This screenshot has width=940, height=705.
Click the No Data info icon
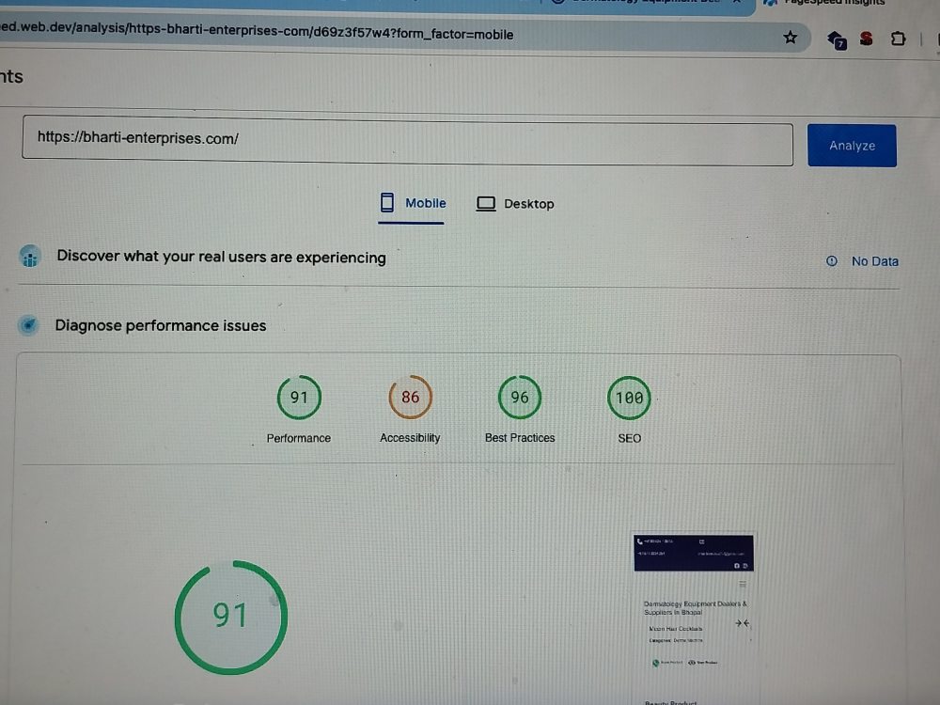(832, 260)
